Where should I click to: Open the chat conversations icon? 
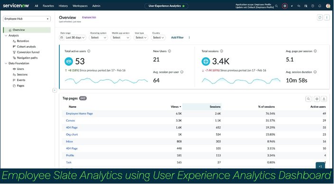pyautogui.click(x=298, y=6)
